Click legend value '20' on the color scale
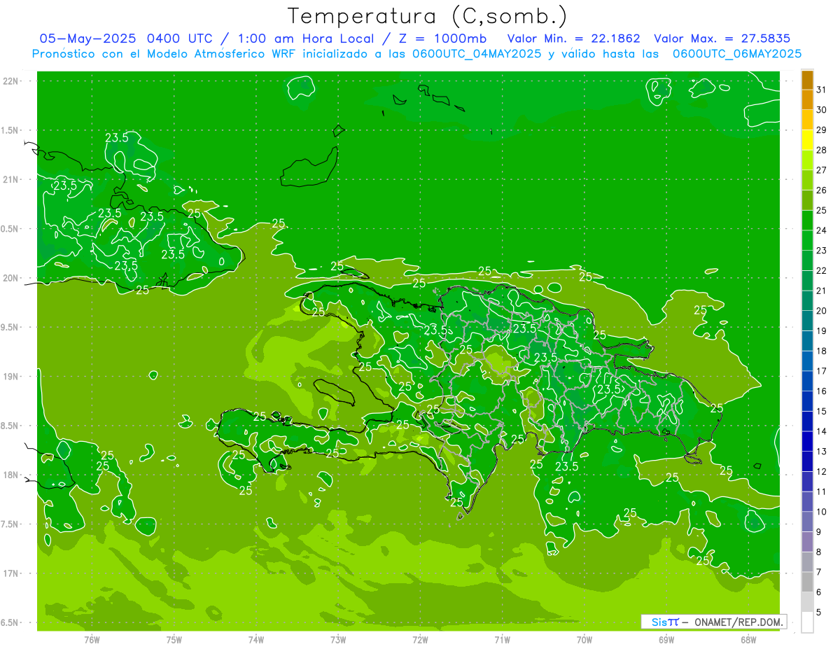This screenshot has height=649, width=840. click(822, 311)
